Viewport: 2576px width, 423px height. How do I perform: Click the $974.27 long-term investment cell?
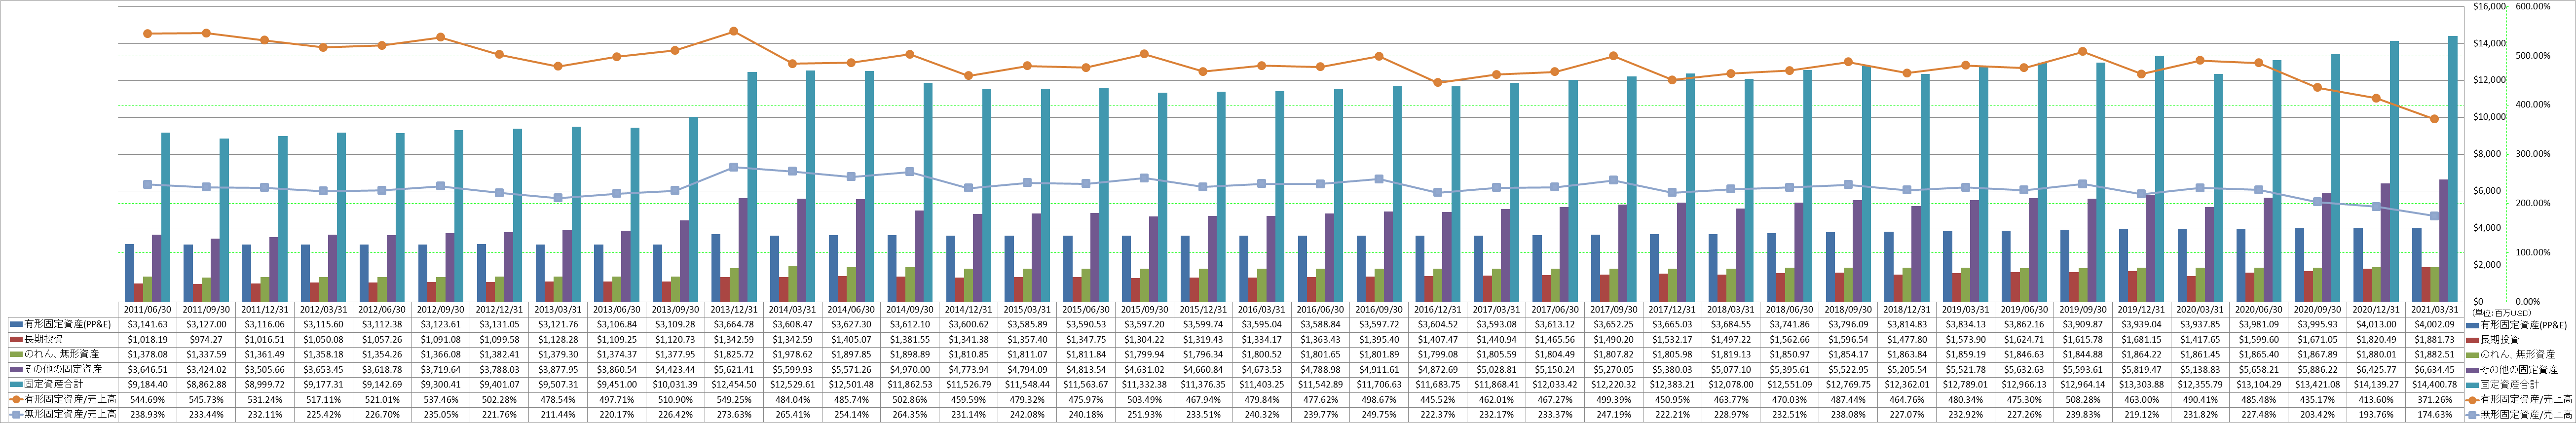point(207,340)
